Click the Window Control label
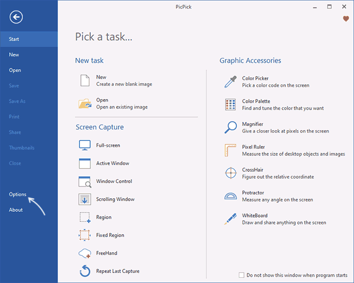This screenshot has width=354, height=283. click(x=114, y=181)
